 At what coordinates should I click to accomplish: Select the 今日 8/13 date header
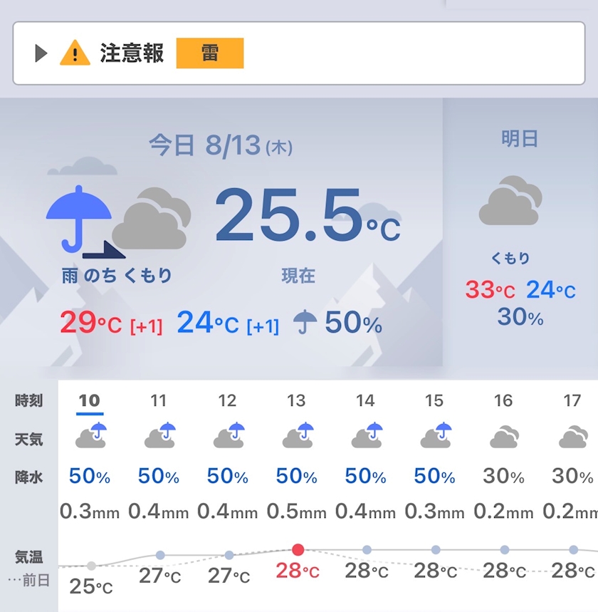coord(221,145)
